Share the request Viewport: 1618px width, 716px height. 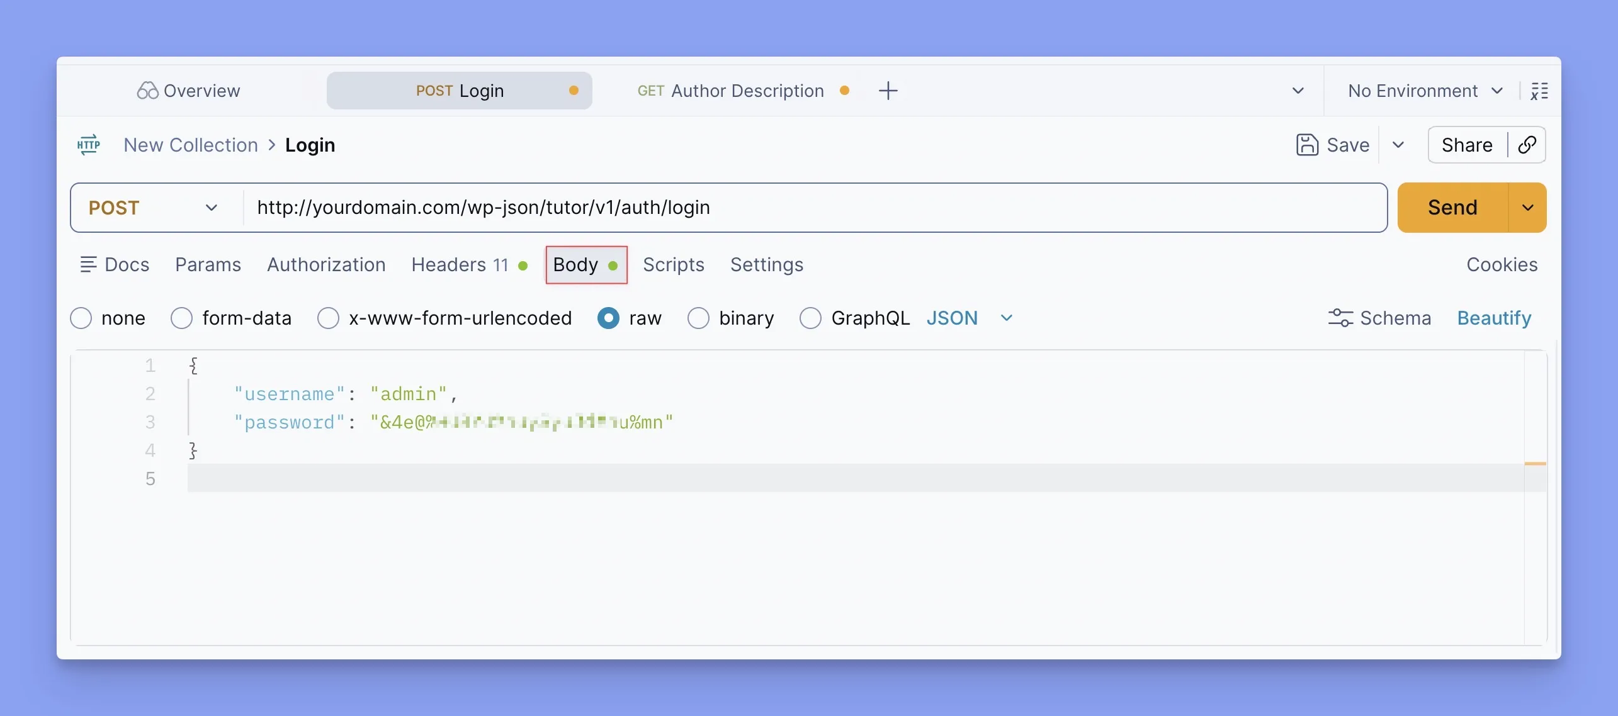point(1467,145)
